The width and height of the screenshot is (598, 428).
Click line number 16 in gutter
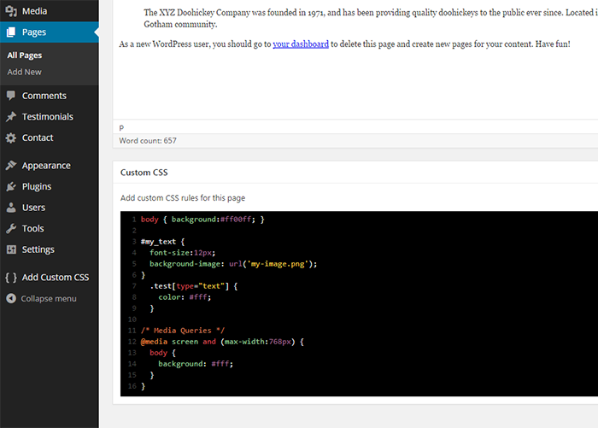pos(132,386)
